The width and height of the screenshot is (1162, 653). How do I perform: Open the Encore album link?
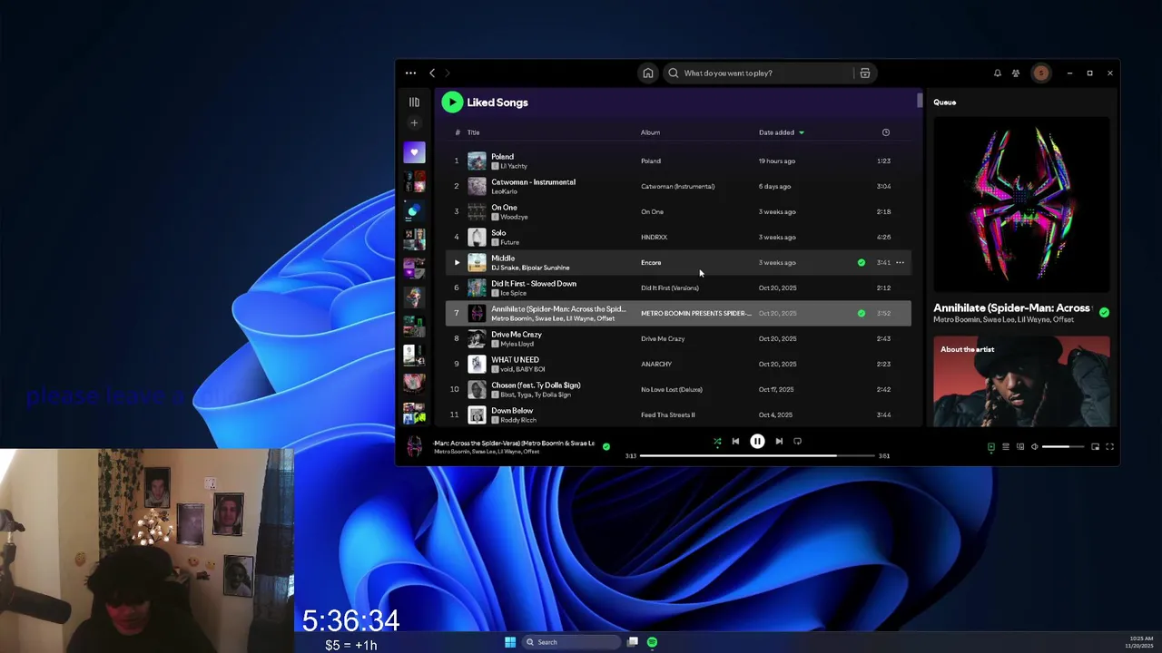651,262
